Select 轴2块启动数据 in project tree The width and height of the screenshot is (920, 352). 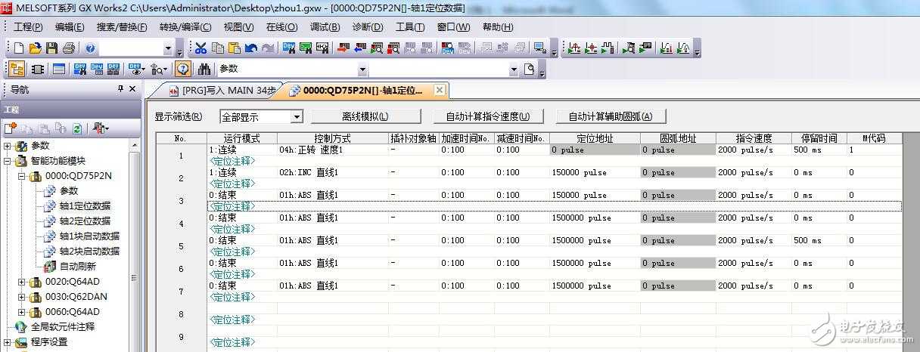[x=89, y=252]
